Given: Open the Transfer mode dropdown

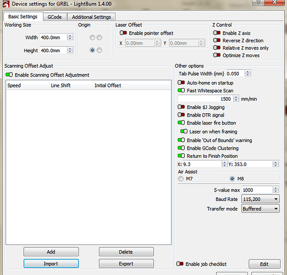Looking at the screenshot, I should coord(261,208).
